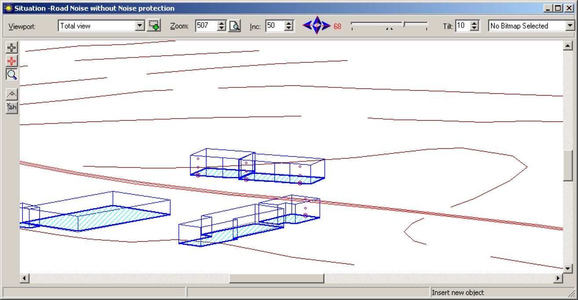The image size is (578, 300).
Task: Click the Inc value field showing 50
Action: click(x=275, y=26)
